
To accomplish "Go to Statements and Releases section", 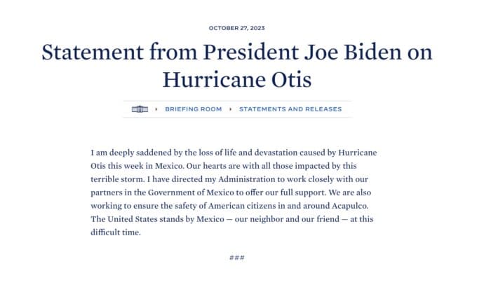I will (x=290, y=109).
